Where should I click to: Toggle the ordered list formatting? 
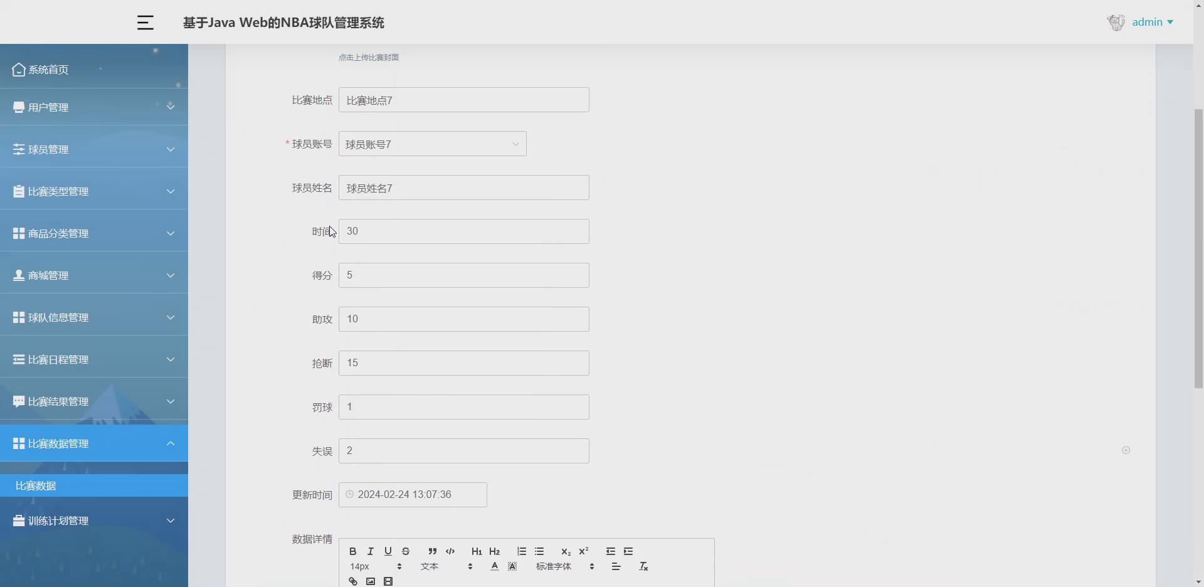click(x=521, y=551)
